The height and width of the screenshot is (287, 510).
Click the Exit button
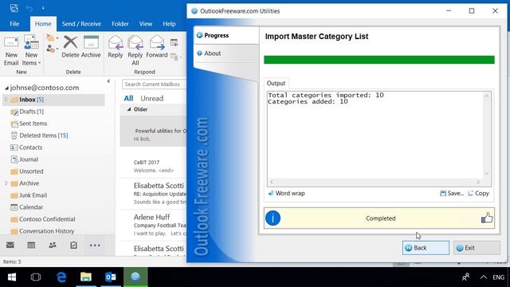(477, 248)
